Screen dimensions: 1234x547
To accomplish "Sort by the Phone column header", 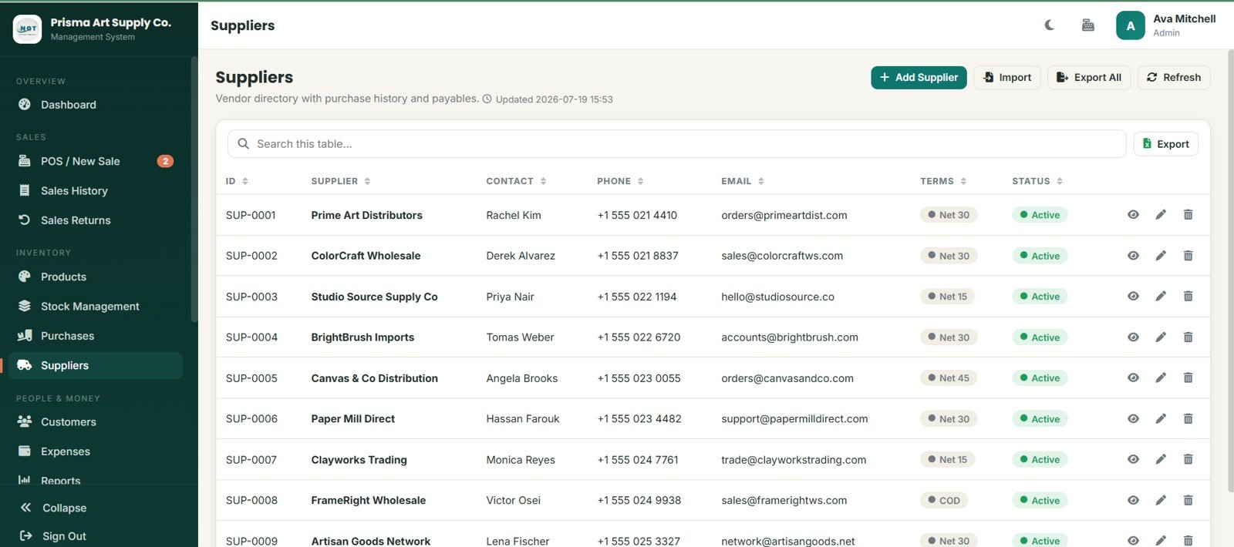I will pos(620,181).
